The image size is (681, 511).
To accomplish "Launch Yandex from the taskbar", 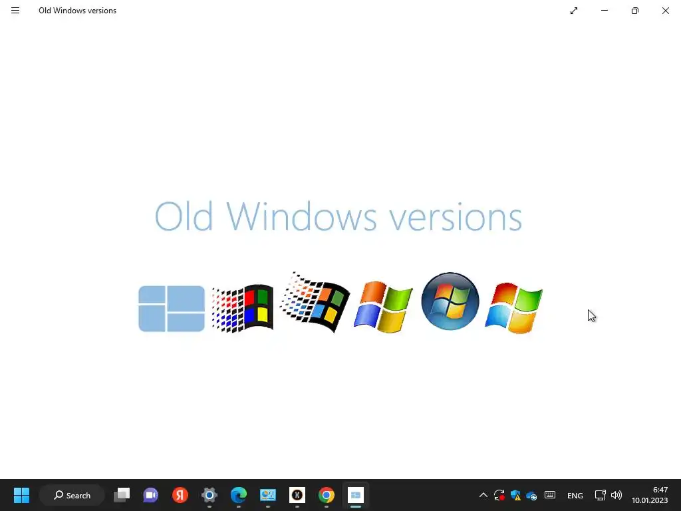I will point(180,495).
